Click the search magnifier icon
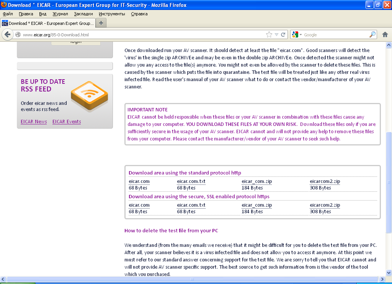Screen dimensions: 392x284 372,34
